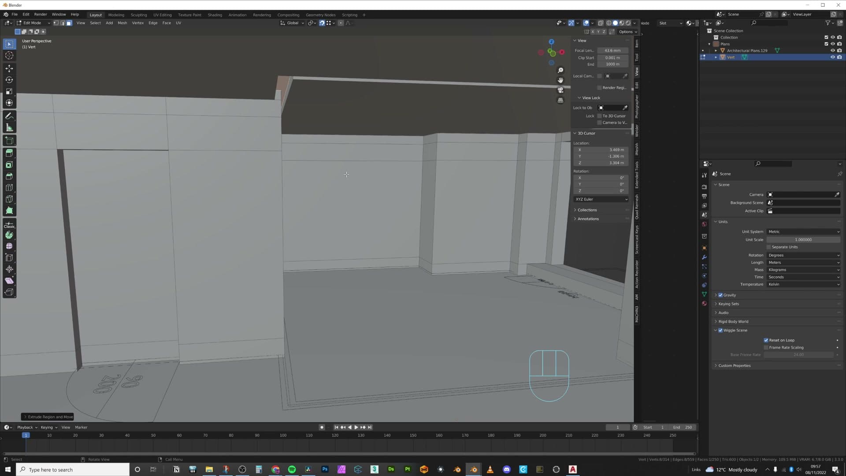Select the Rotate tool
The height and width of the screenshot is (476, 846).
coord(9,80)
